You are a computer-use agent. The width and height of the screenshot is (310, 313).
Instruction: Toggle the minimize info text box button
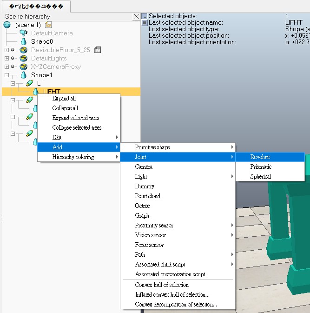(x=145, y=16)
